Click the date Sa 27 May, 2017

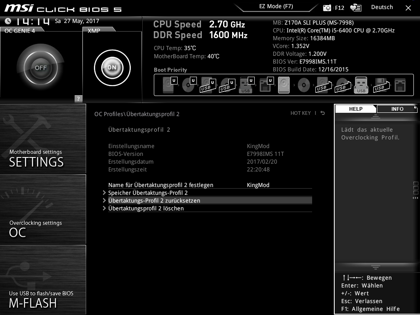(x=77, y=21)
